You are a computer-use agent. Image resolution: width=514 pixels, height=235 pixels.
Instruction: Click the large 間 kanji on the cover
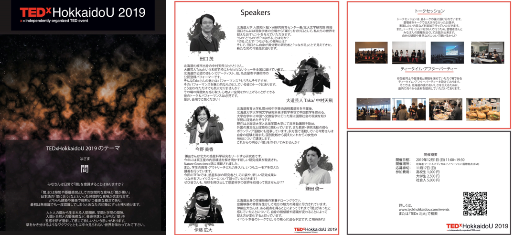[85, 168]
